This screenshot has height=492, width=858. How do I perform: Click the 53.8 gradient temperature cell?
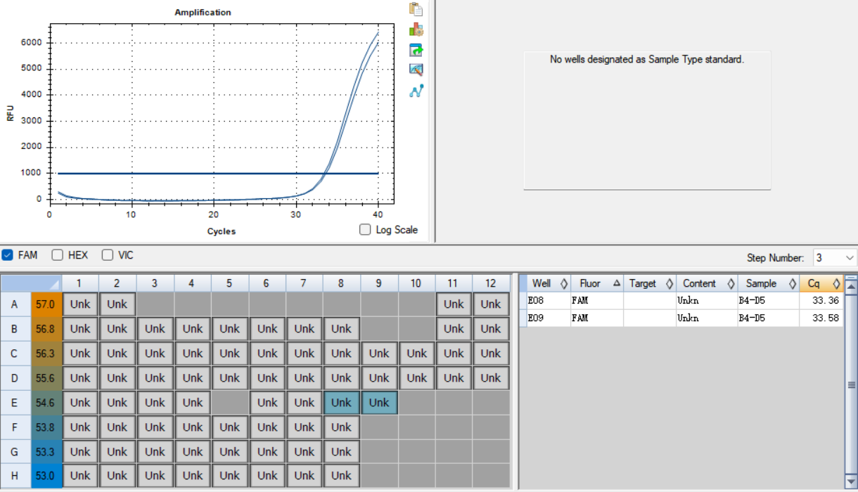tap(46, 427)
